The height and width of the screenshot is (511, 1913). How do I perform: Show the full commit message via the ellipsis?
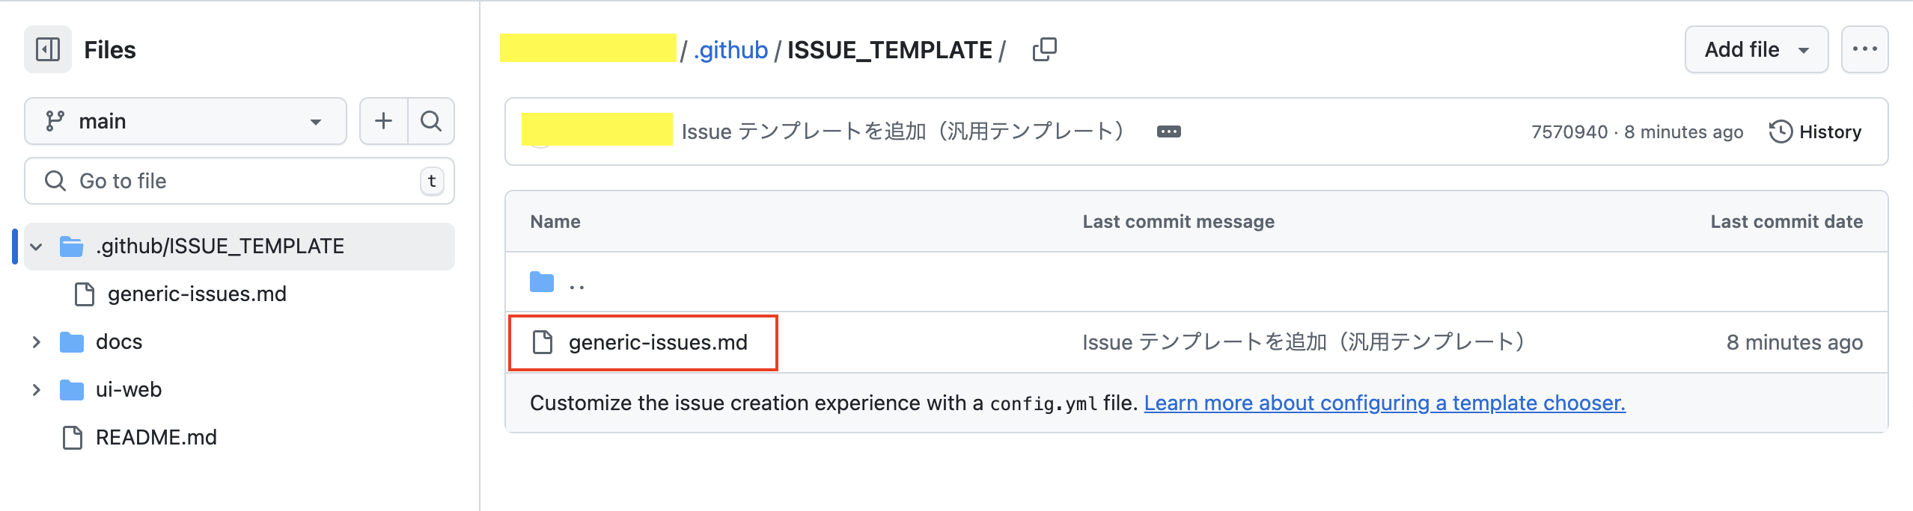click(1168, 131)
